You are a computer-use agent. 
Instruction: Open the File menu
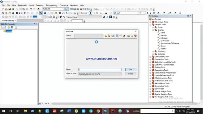pyautogui.click(x=3, y=5)
